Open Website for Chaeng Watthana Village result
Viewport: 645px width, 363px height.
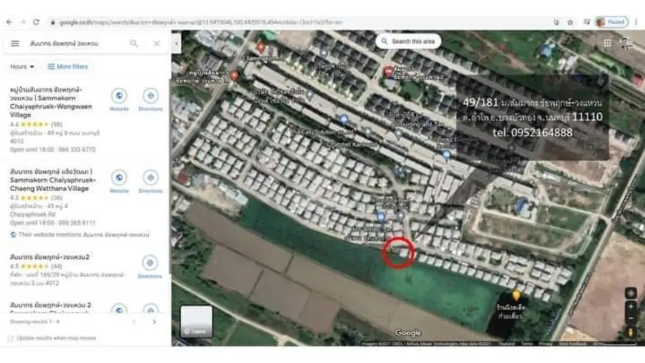pyautogui.click(x=119, y=181)
